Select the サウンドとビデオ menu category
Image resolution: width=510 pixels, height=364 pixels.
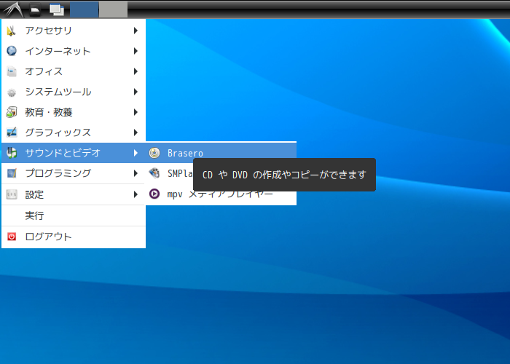tap(74, 153)
